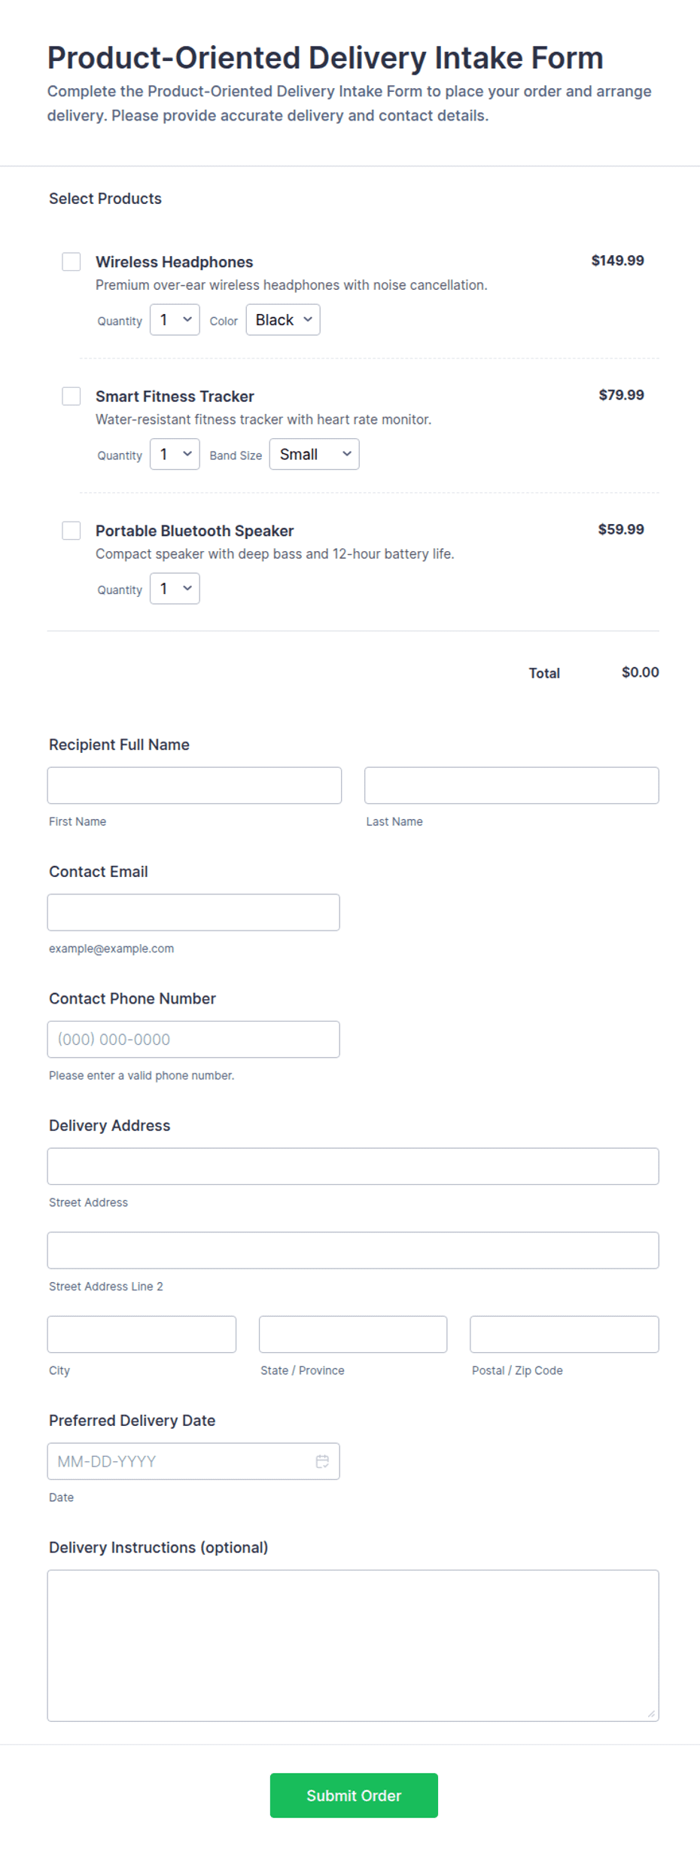Viewport: 700px width, 1855px height.
Task: Open the calendar icon in delivery date field
Action: [322, 1461]
